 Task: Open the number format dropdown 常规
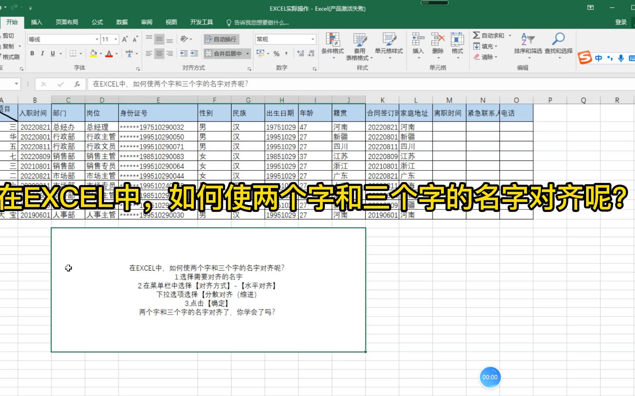313,39
